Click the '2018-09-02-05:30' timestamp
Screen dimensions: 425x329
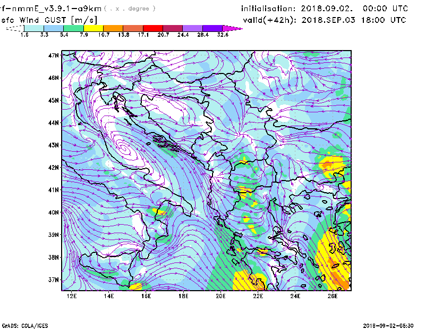pyautogui.click(x=388, y=326)
